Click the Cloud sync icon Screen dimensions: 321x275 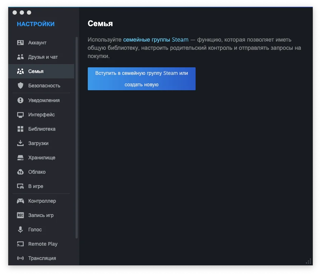[20, 172]
